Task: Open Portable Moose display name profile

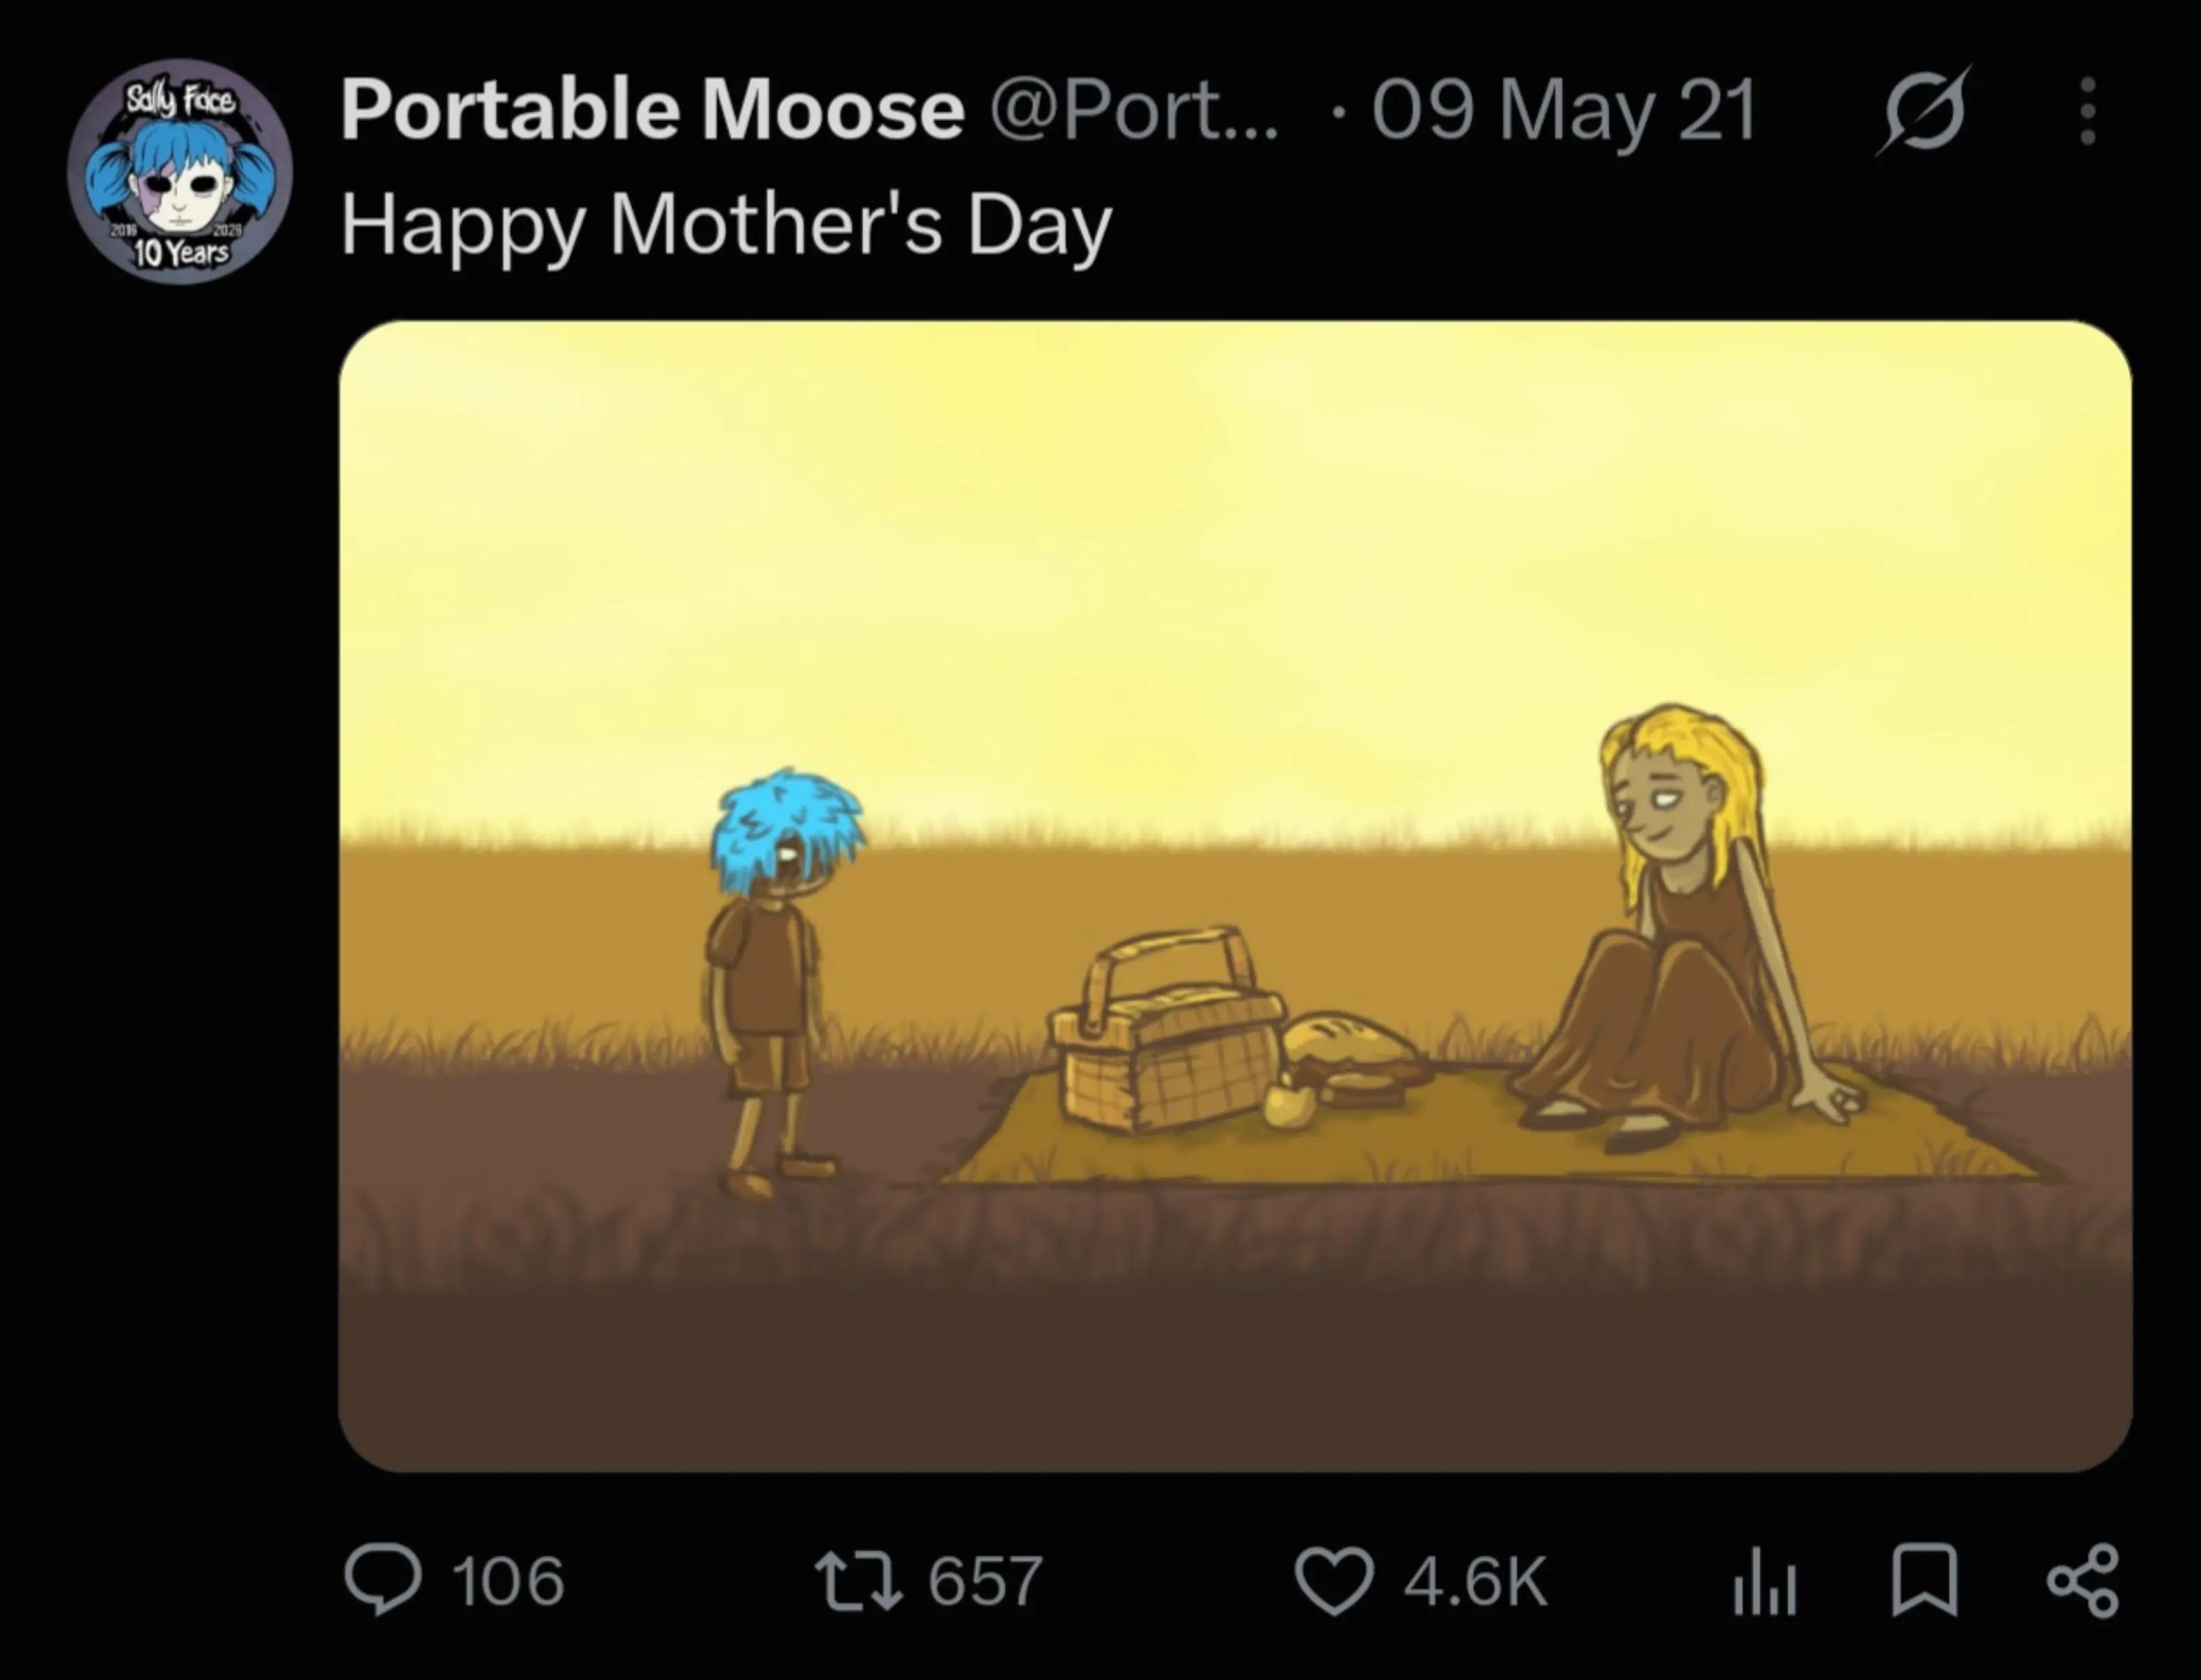Action: 653,109
